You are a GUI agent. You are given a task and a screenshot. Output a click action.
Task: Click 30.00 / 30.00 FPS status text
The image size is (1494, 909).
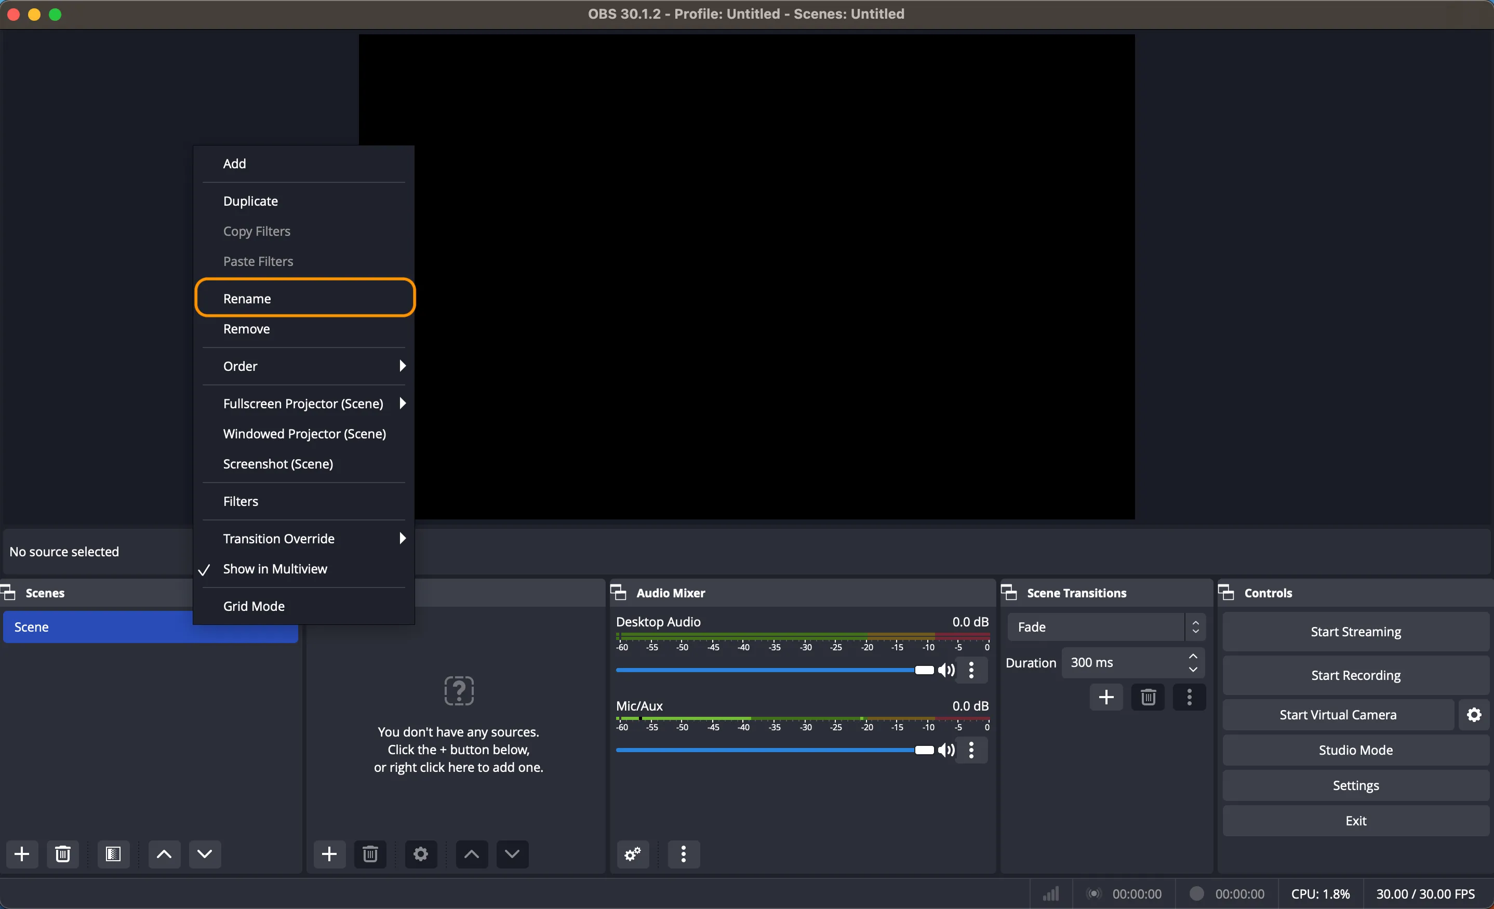[x=1425, y=894]
